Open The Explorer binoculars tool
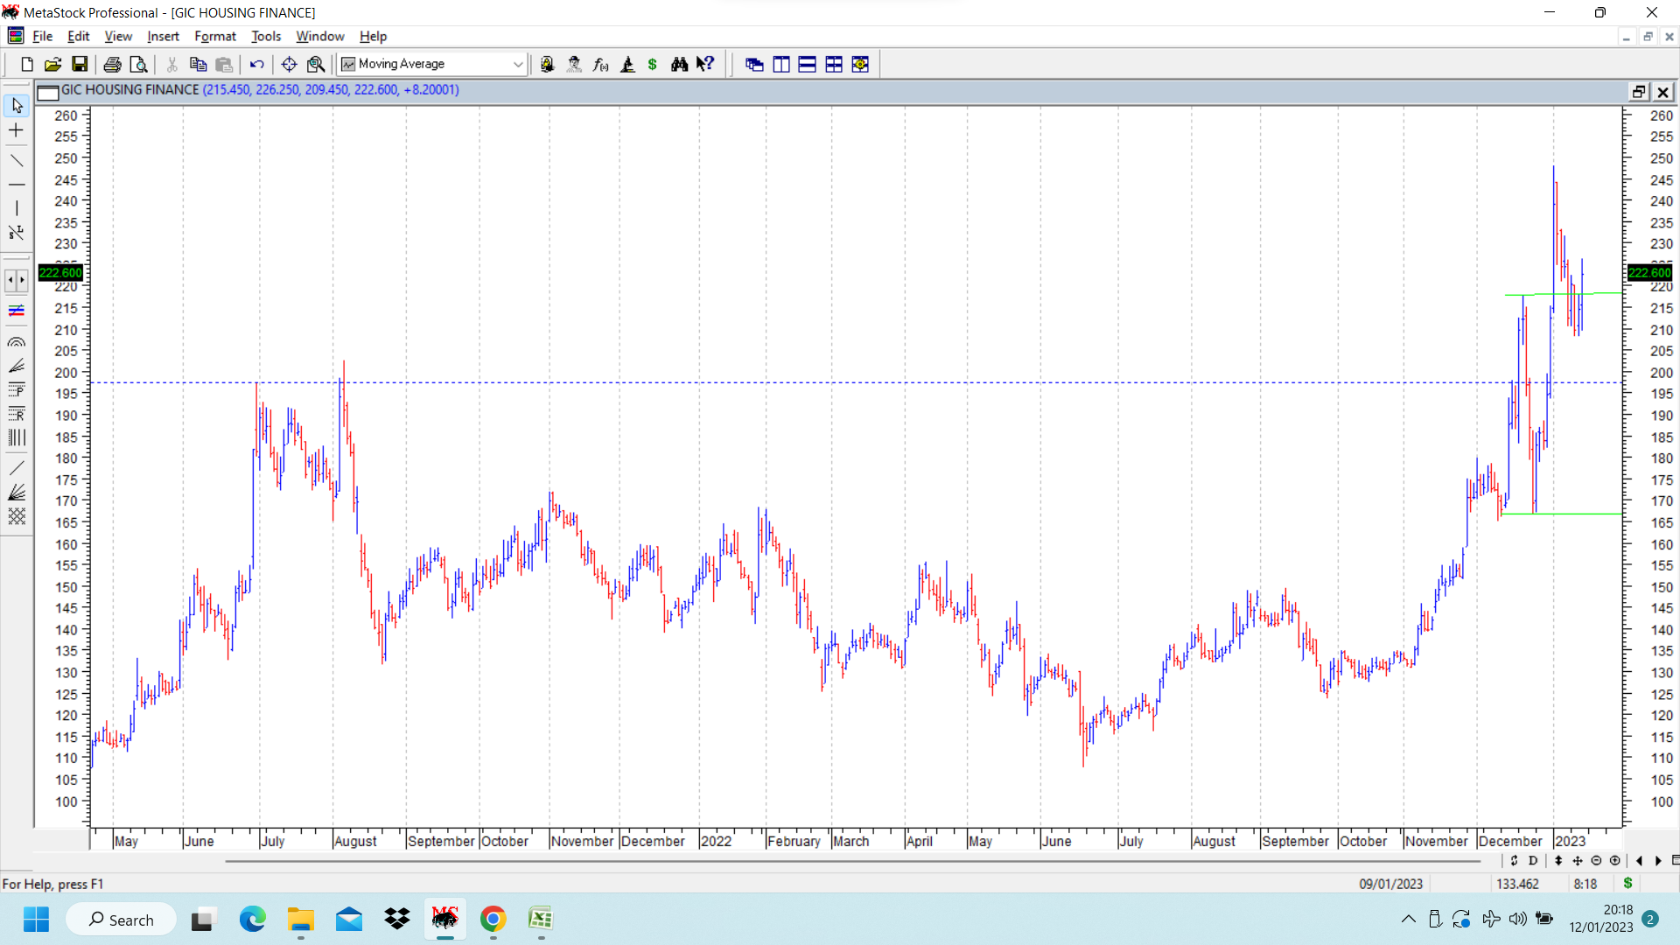1680x945 pixels. click(679, 64)
